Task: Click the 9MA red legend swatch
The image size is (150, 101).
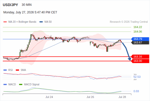Action: click(x=17, y=70)
